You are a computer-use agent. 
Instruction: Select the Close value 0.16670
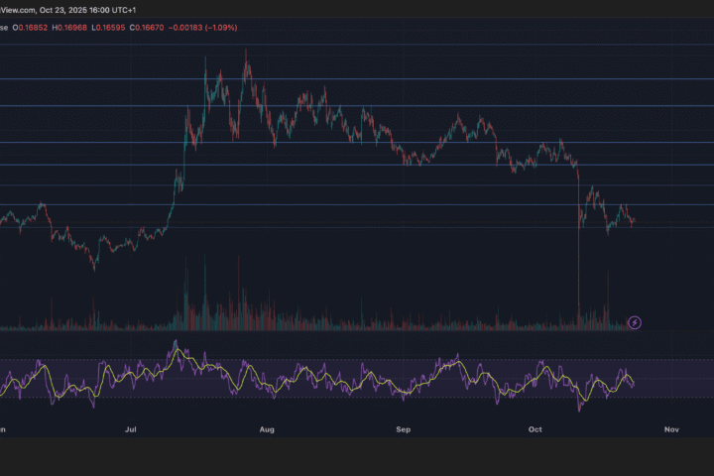(x=171, y=28)
